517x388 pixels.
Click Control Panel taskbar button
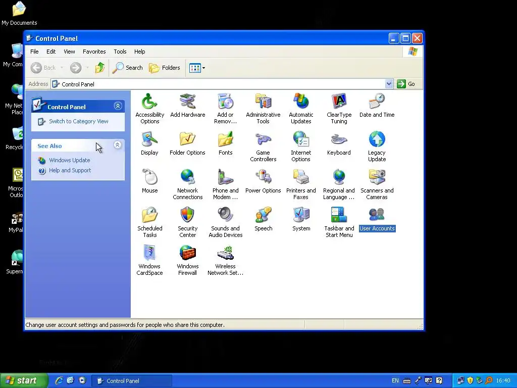click(x=132, y=381)
